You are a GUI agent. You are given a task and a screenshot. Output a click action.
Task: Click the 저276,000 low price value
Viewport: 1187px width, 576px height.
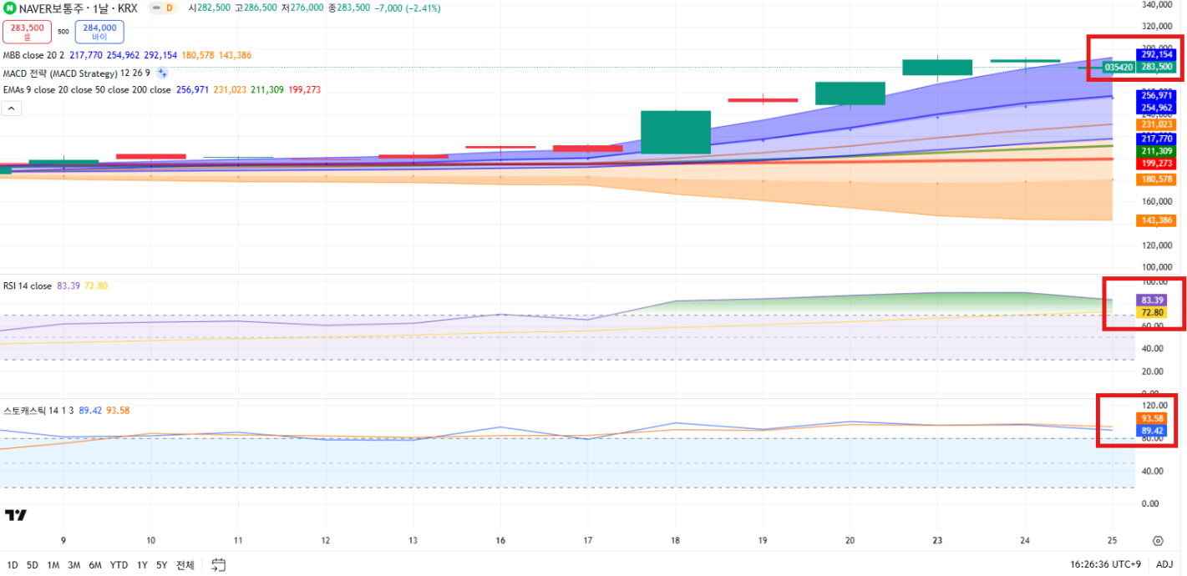tap(302, 8)
